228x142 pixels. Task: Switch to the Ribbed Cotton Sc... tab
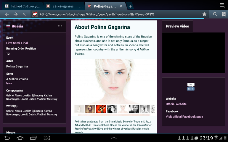tap(23, 6)
